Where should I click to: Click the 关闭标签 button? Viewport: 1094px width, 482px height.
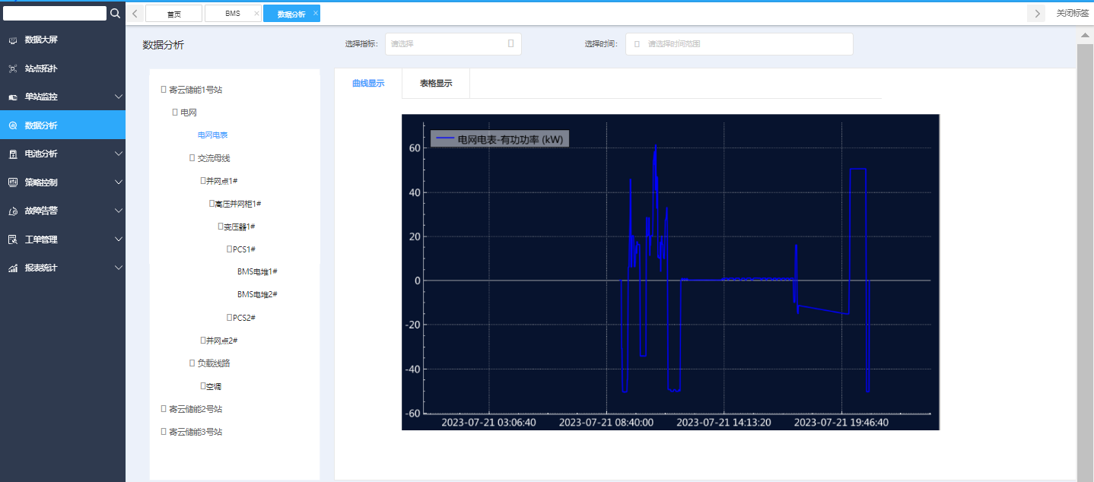click(1073, 13)
